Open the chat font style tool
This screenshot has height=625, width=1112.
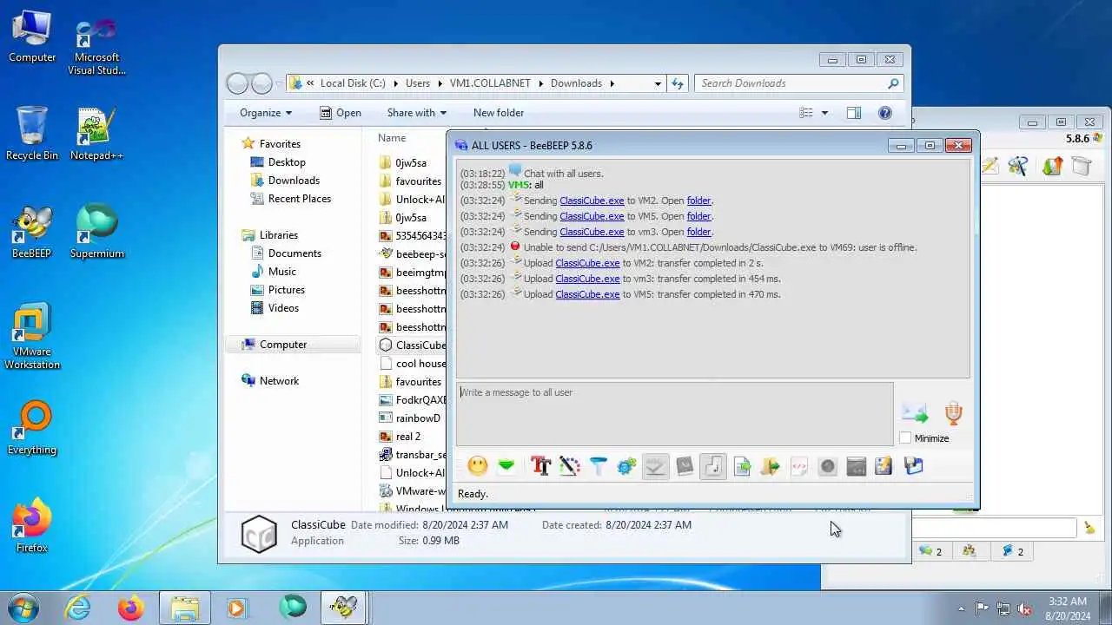click(540, 466)
